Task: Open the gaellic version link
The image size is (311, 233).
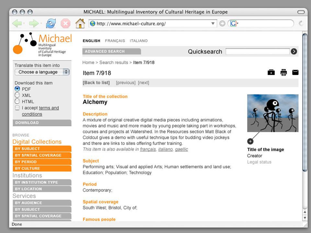Action: pyautogui.click(x=181, y=149)
